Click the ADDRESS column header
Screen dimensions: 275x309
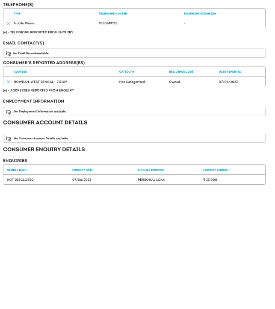[x=20, y=72]
